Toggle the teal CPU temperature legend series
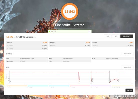Image resolution: width=138 pixels, height=99 pixels. [x=38, y=87]
